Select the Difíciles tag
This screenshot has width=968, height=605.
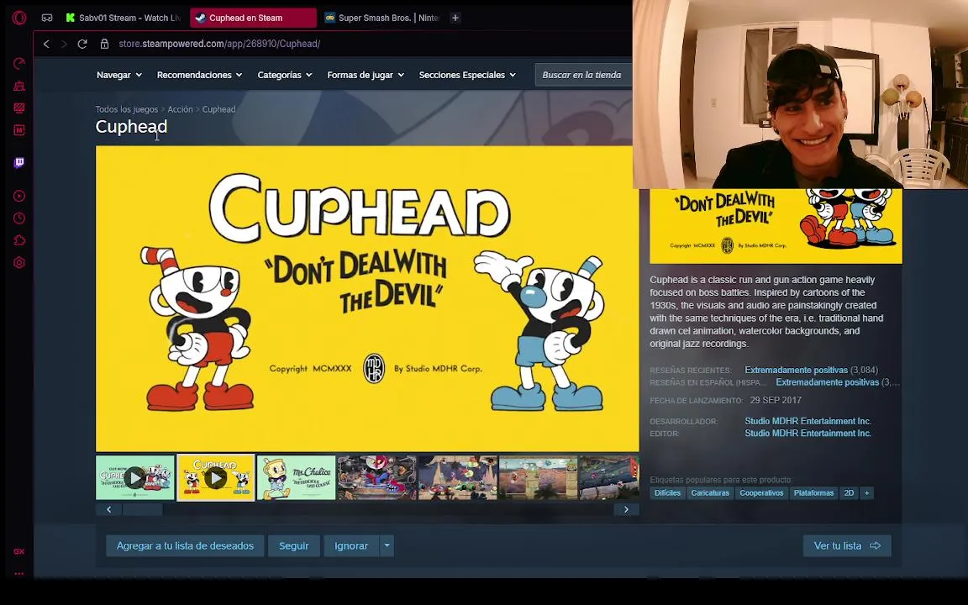(667, 493)
